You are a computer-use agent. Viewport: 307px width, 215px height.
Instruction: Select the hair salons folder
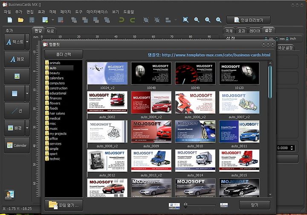point(57,113)
